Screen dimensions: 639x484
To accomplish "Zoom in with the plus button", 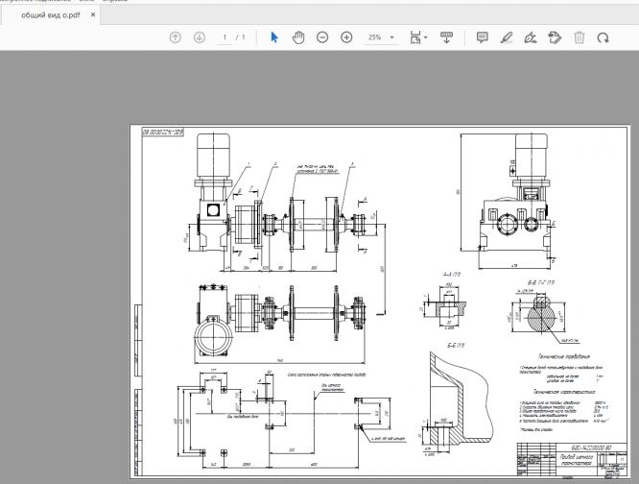I will click(346, 37).
